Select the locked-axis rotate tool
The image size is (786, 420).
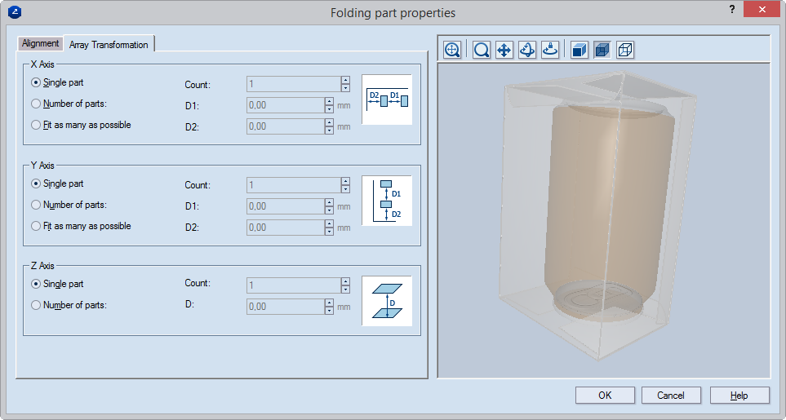[x=550, y=50]
